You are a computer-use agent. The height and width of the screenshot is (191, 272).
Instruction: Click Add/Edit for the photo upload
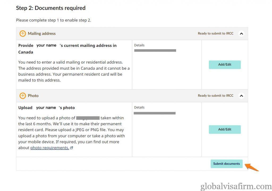[x=225, y=130]
